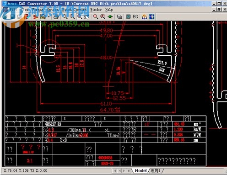Click the yellow bell-shaped toolbar icon

click(144, 16)
